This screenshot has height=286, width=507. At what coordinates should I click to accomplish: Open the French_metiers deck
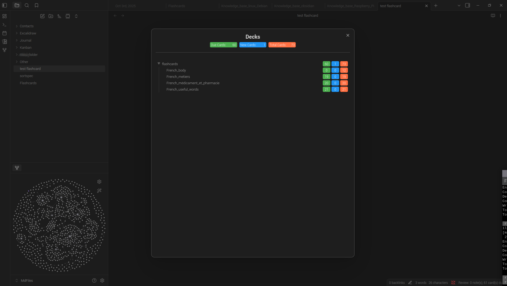point(178,77)
